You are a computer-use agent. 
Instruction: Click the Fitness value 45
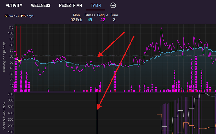pyautogui.click(x=90, y=20)
